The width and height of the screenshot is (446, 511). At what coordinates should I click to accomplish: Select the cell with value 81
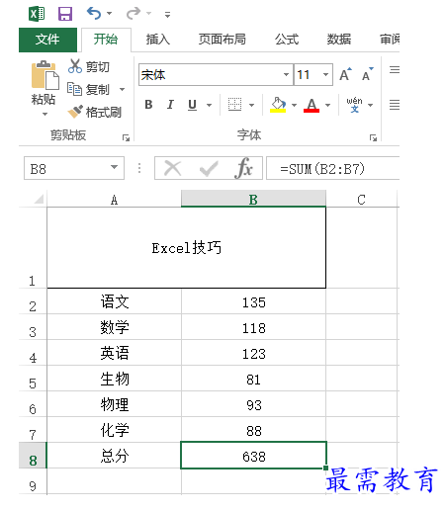click(x=253, y=379)
